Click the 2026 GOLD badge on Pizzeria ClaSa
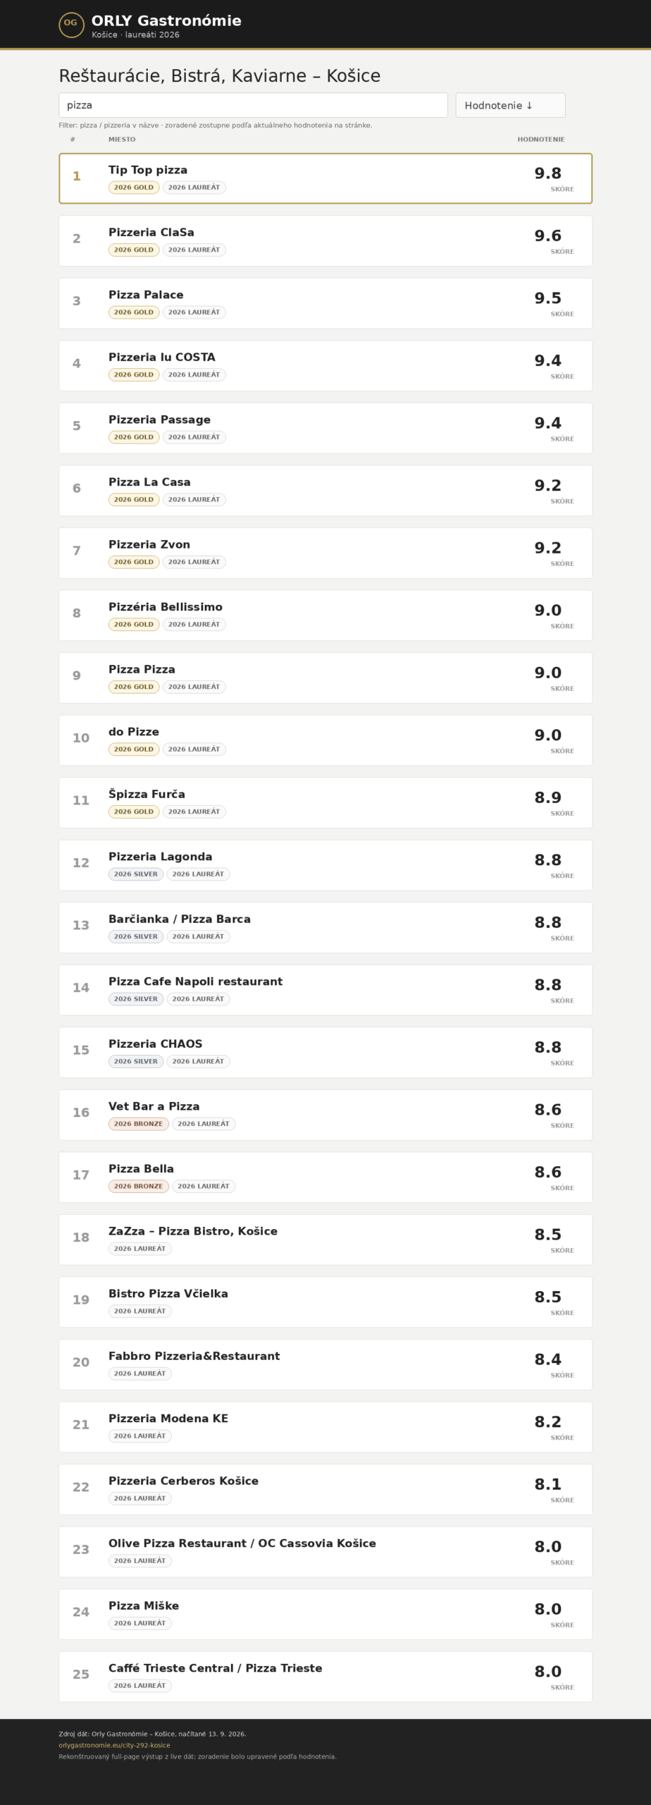Viewport: 651px width, 1805px height. [x=134, y=250]
